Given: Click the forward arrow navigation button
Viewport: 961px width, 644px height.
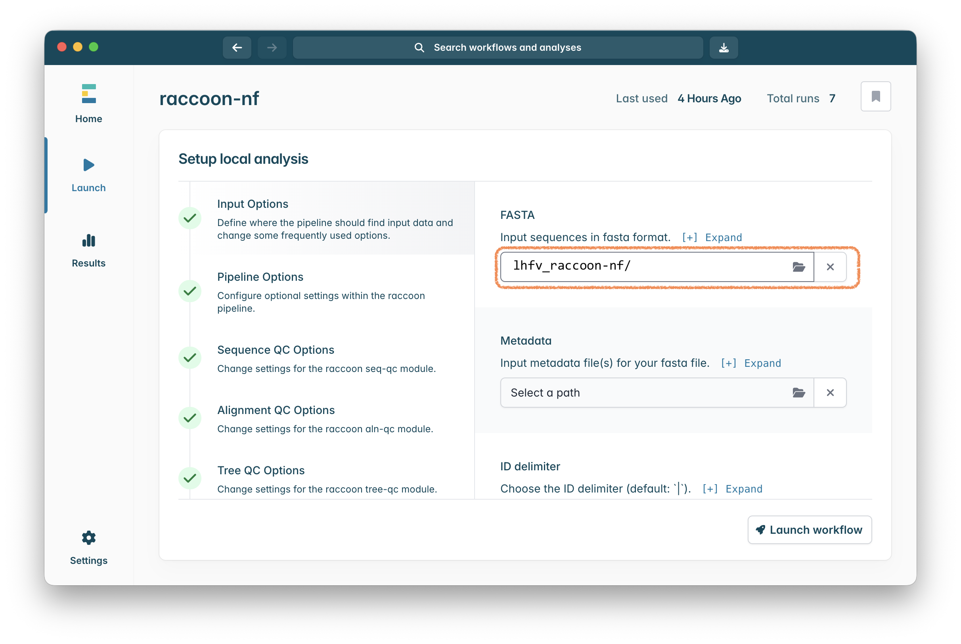Looking at the screenshot, I should point(272,48).
